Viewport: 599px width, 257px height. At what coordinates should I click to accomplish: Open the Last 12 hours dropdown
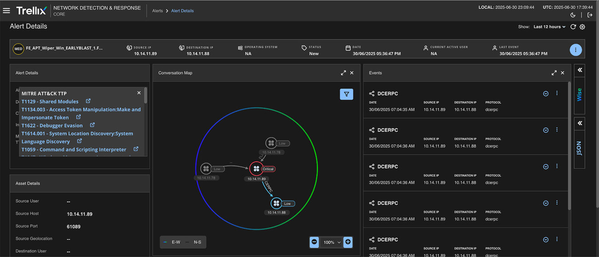pyautogui.click(x=549, y=27)
